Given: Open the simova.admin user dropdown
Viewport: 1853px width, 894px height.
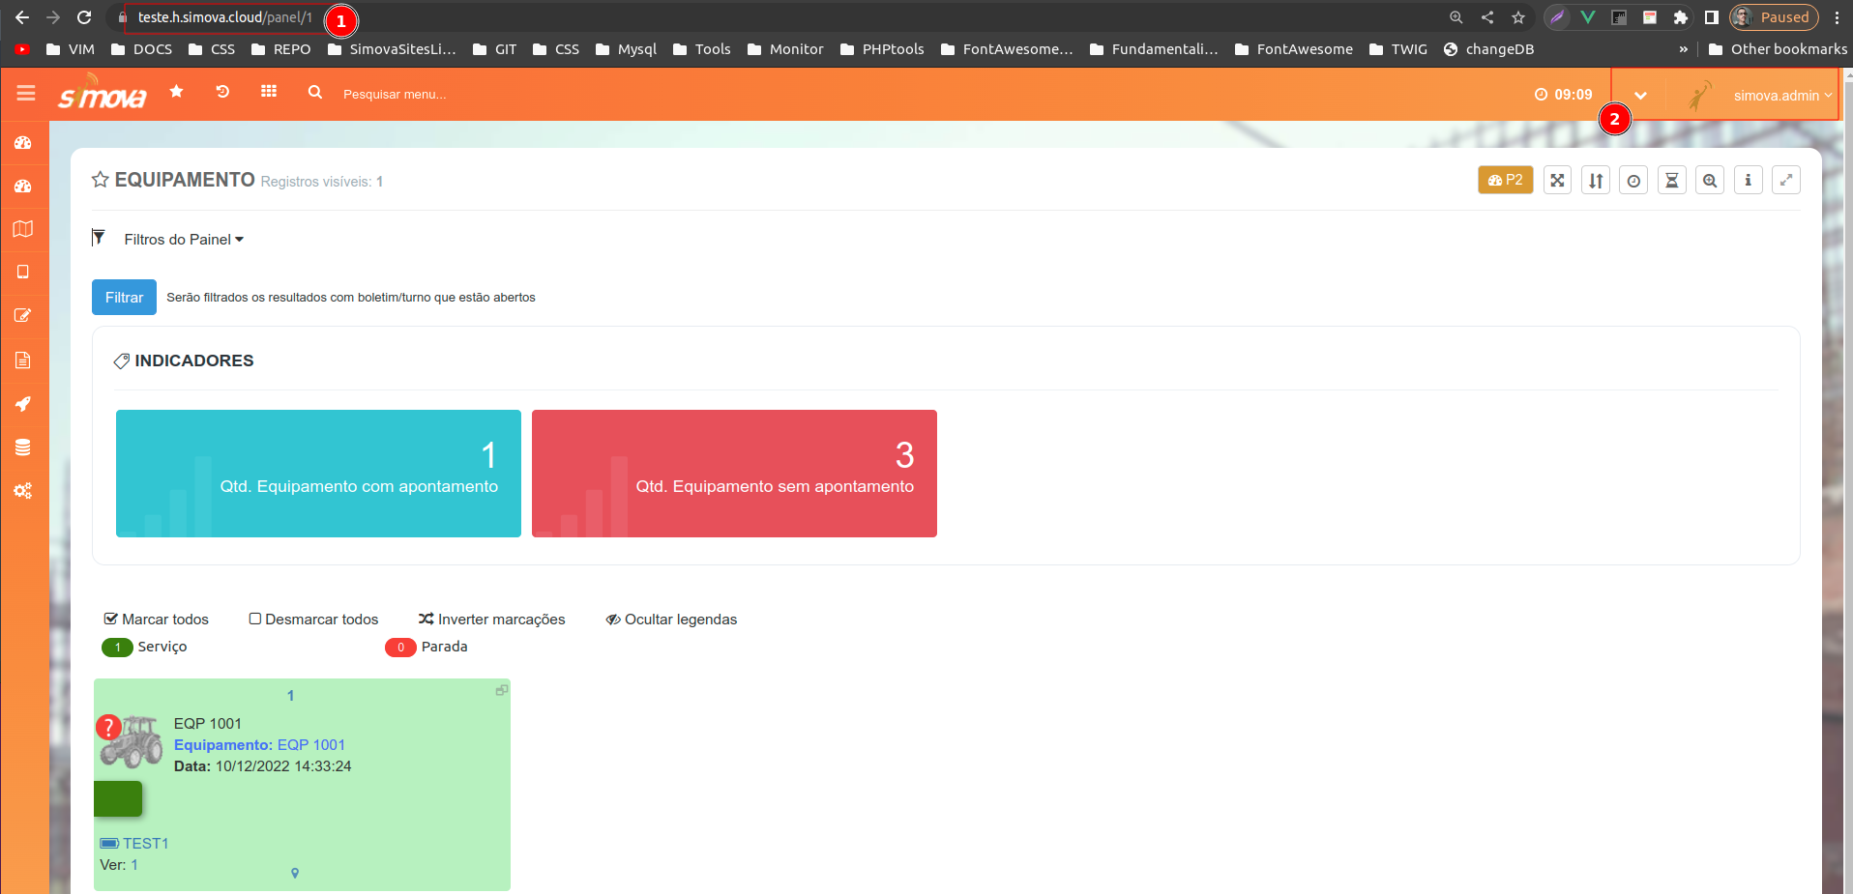Looking at the screenshot, I should coord(1781,96).
